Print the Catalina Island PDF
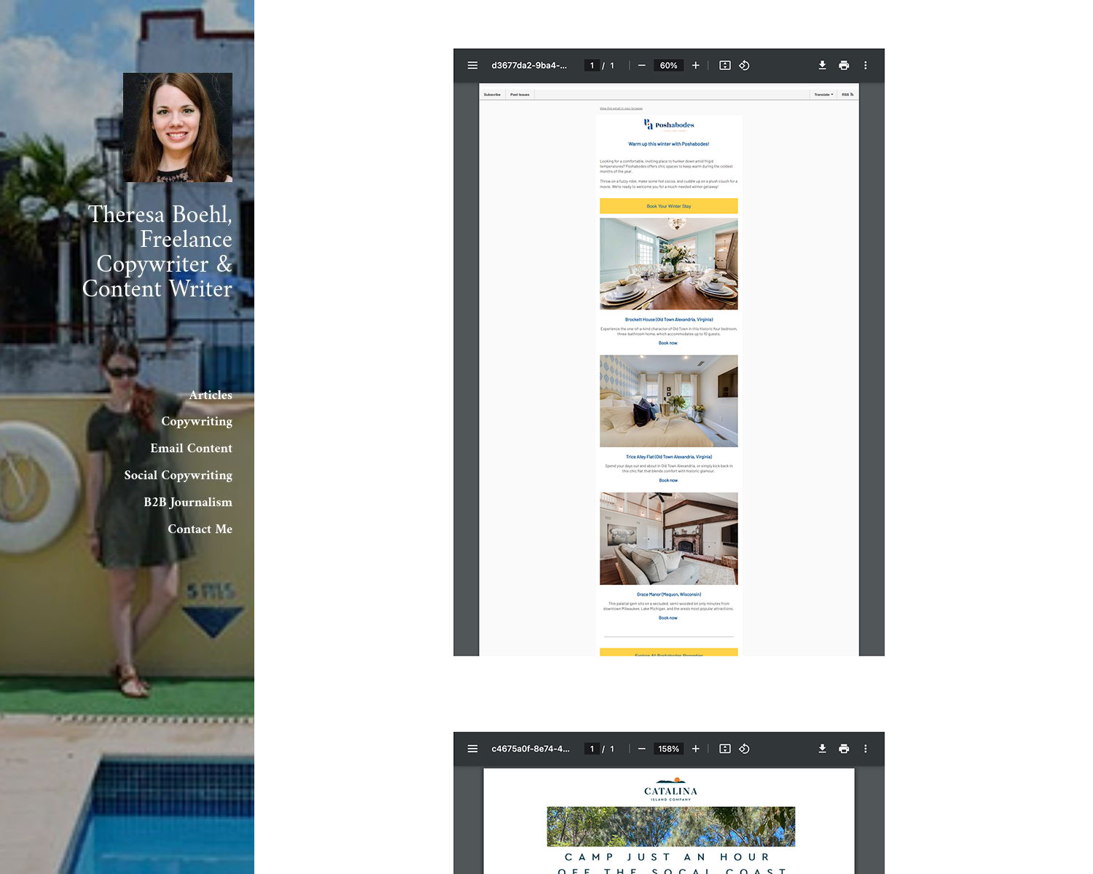The width and height of the screenshot is (1093, 874). 844,748
